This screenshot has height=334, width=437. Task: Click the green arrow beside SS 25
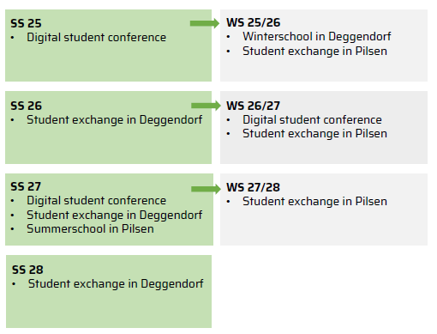pyautogui.click(x=205, y=23)
